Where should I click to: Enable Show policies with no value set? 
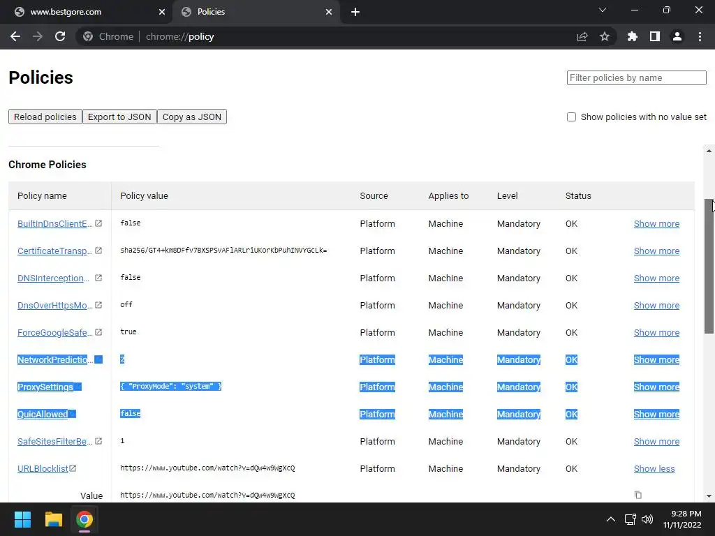(571, 117)
